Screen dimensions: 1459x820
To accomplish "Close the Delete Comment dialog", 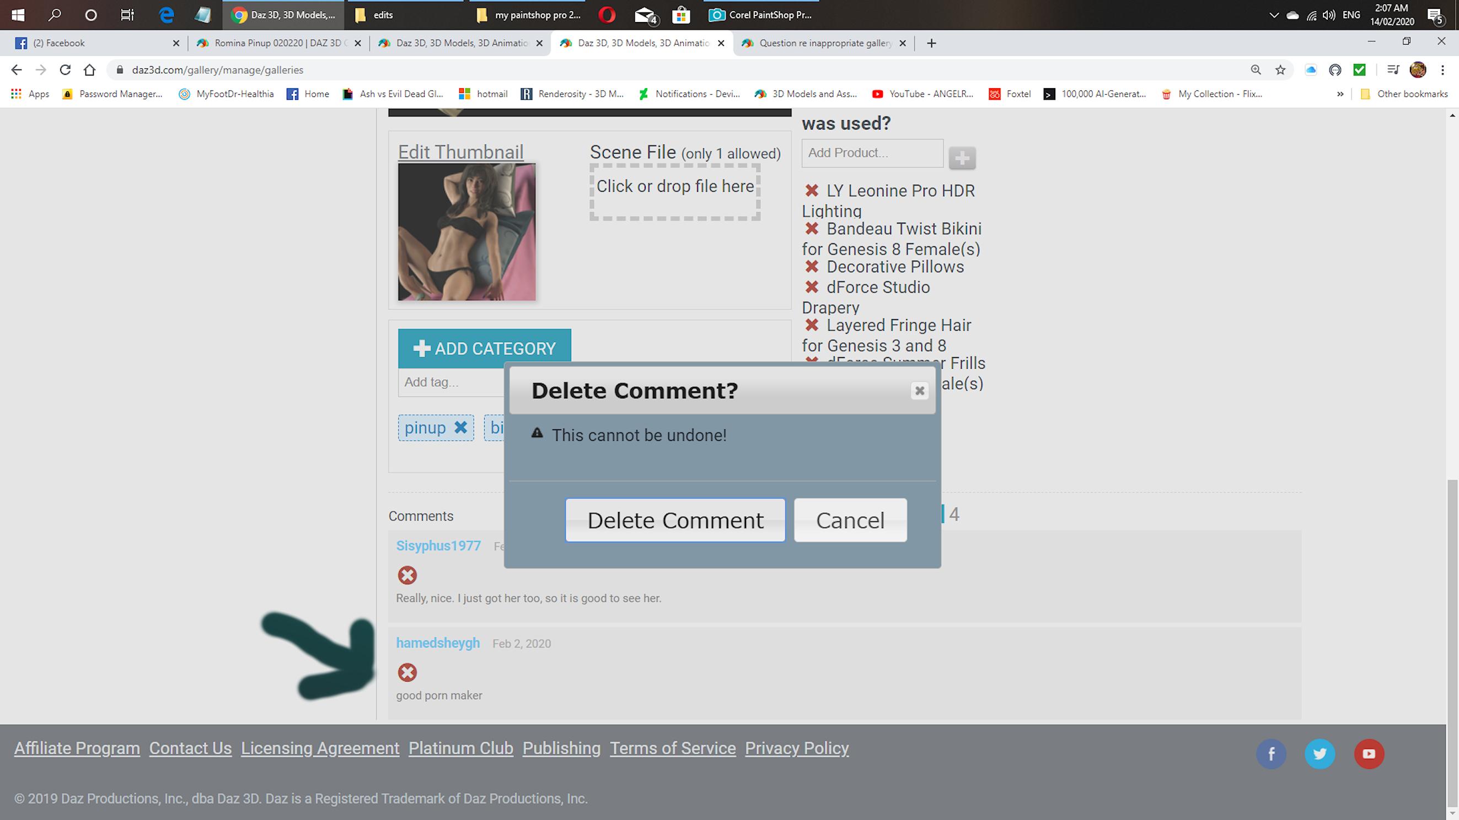I will 919,391.
